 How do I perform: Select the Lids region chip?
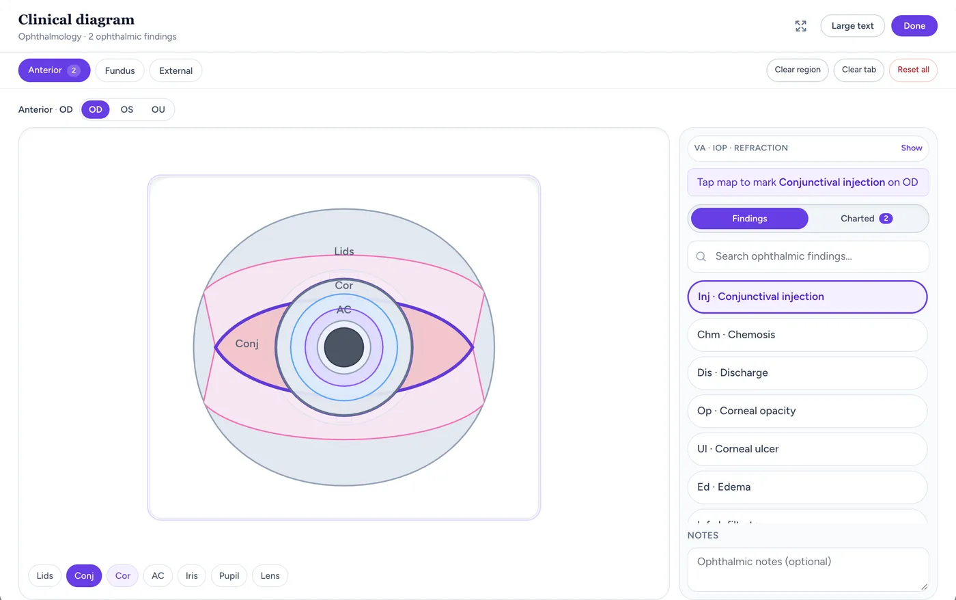coord(45,576)
